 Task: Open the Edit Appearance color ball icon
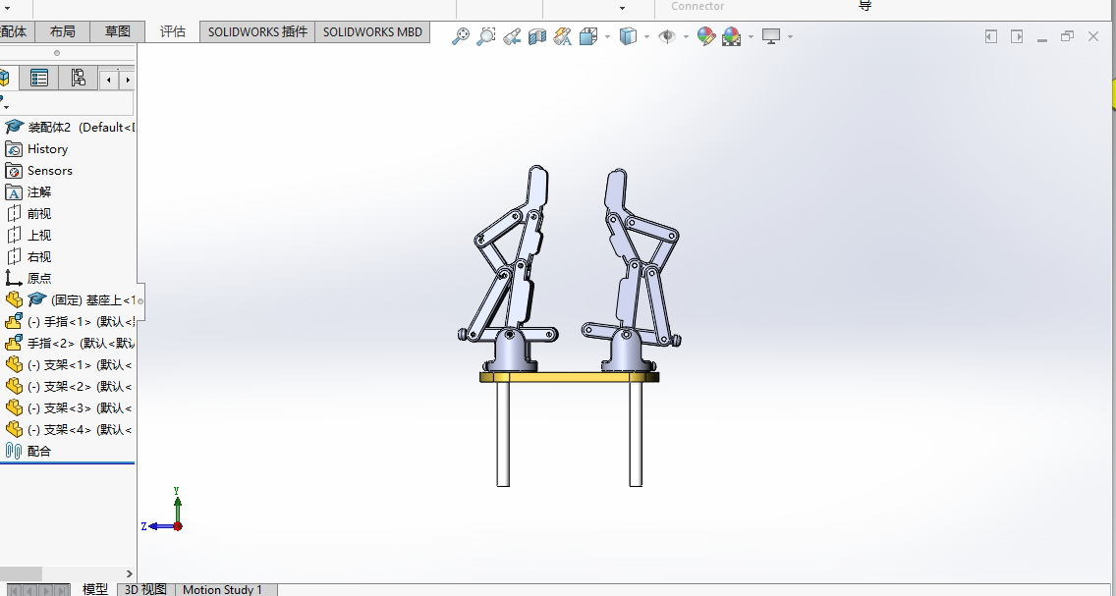(x=706, y=36)
